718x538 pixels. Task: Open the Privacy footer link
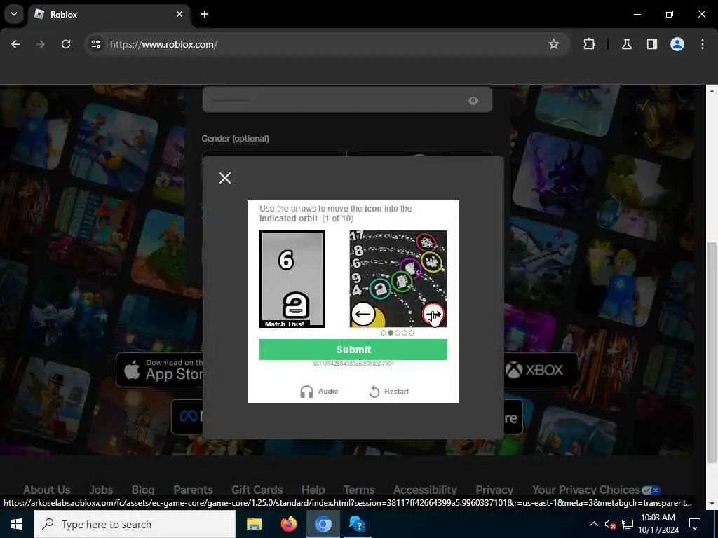pos(494,490)
